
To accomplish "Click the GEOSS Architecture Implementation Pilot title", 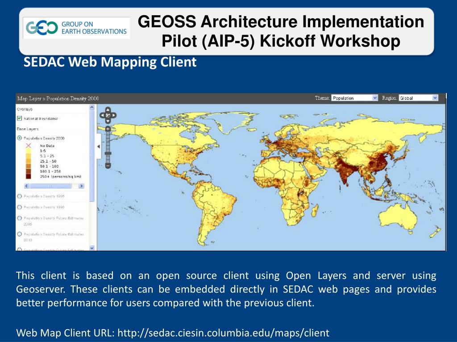I will (x=281, y=31).
